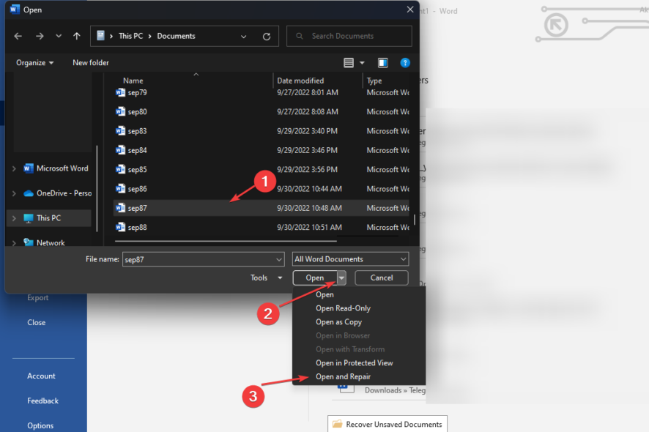Select Open Read-Only from the menu
649x432 pixels.
(x=343, y=308)
